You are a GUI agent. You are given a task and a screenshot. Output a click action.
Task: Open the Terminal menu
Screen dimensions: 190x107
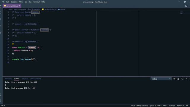tap(37, 2)
